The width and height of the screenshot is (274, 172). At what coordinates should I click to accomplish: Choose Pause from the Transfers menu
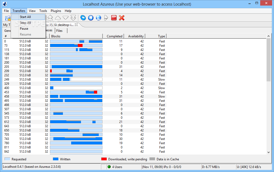point(28,29)
